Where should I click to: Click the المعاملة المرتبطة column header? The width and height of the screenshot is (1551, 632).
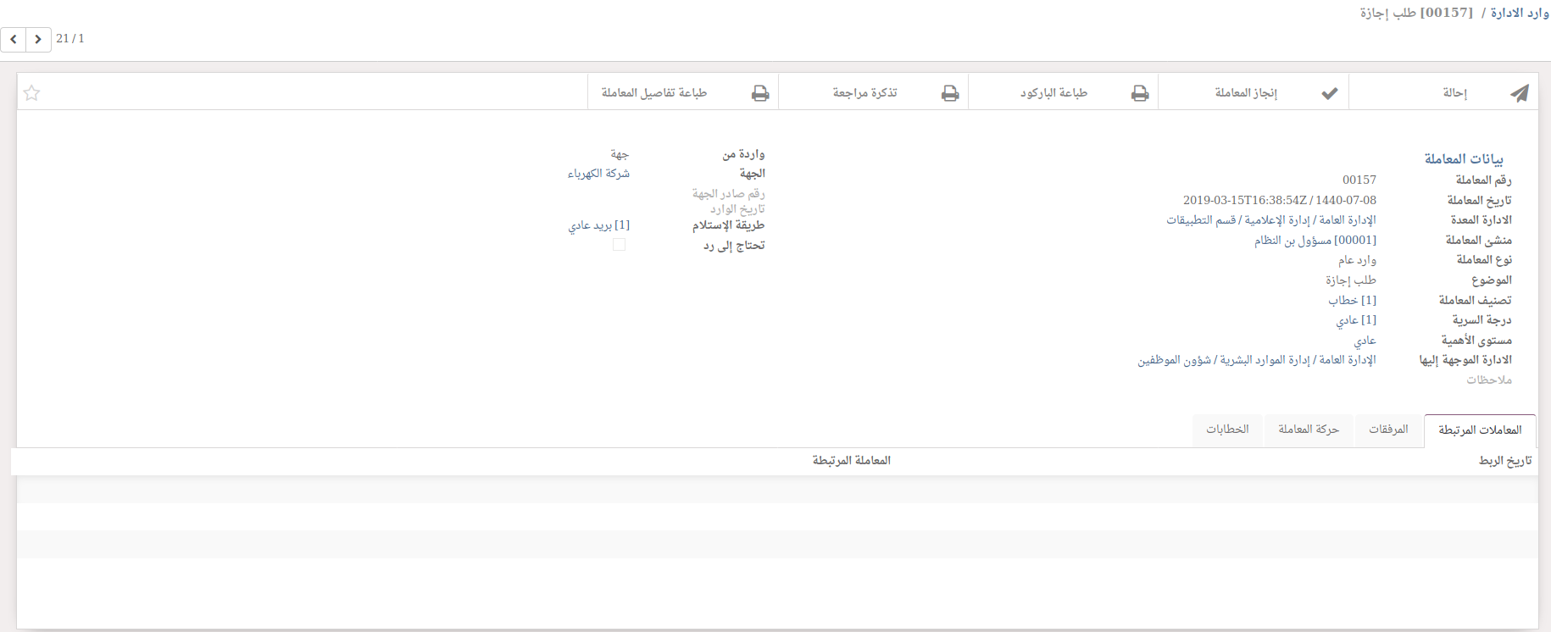(x=851, y=461)
